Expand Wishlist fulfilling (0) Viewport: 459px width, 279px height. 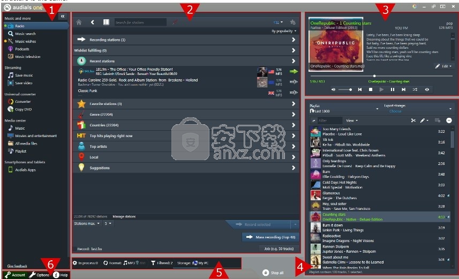(x=186, y=50)
